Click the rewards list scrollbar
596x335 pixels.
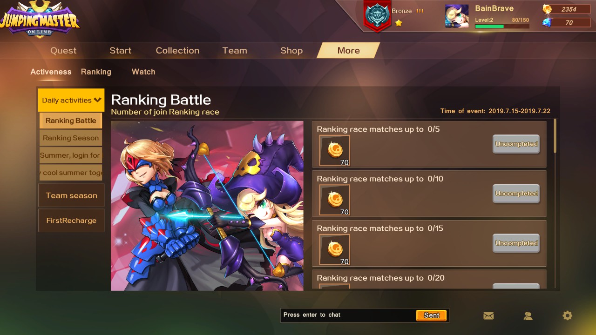(x=555, y=136)
